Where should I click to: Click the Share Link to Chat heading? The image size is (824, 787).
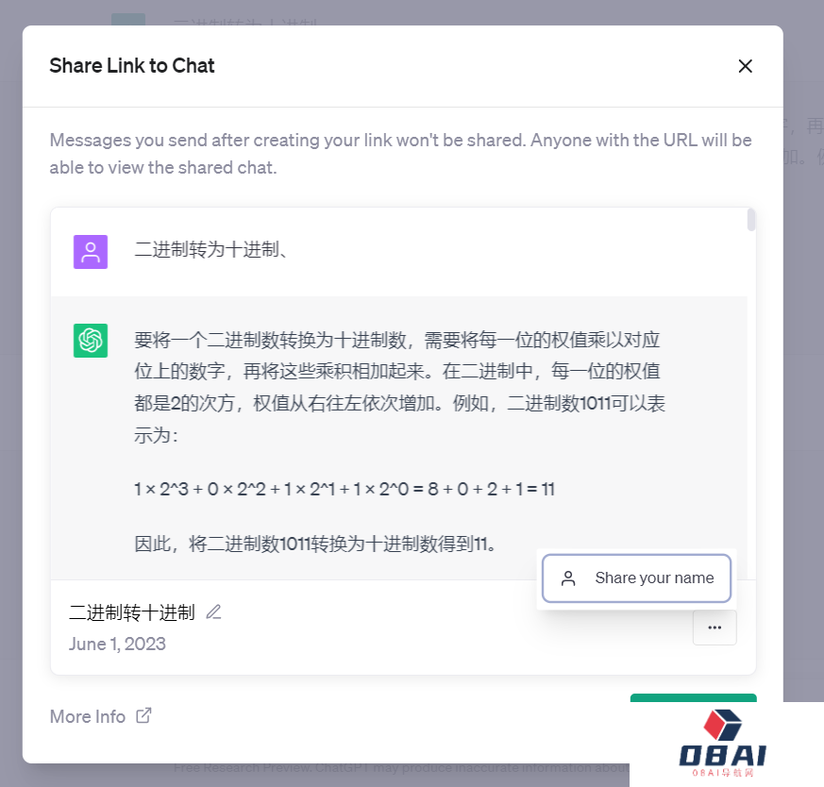coord(132,66)
